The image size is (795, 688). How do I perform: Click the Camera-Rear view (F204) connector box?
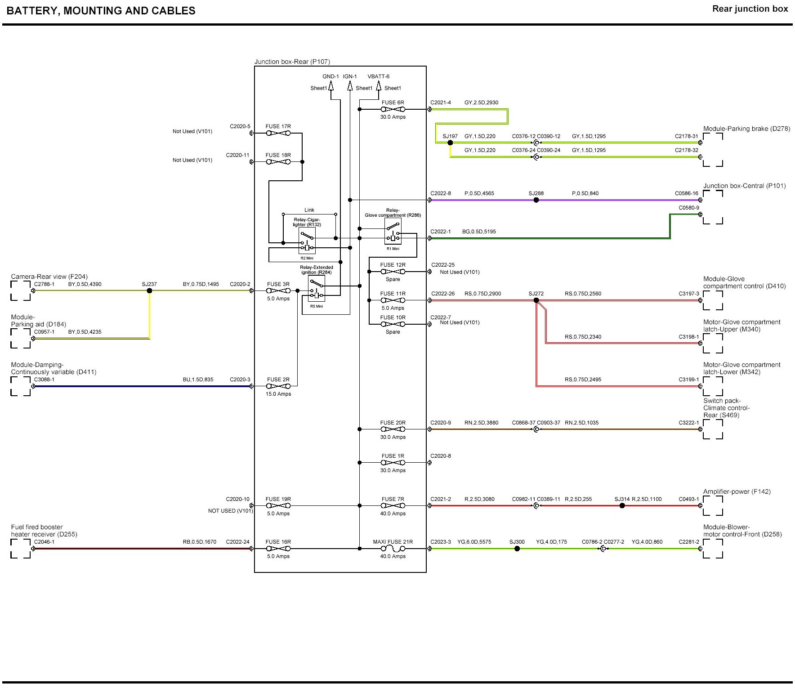pos(21,290)
